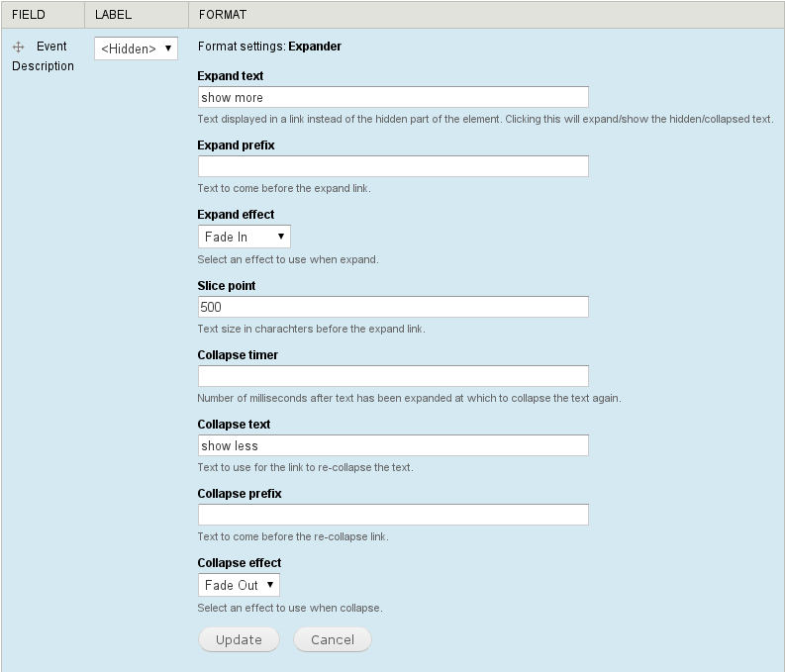Click the Expand text input field

click(x=393, y=97)
